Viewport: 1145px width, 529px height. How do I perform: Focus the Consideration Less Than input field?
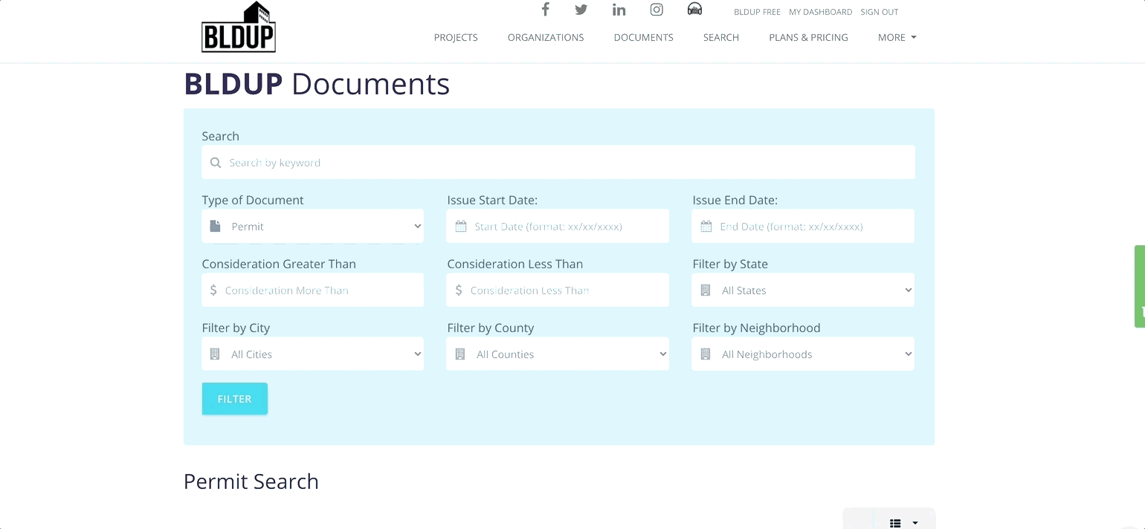pos(558,290)
